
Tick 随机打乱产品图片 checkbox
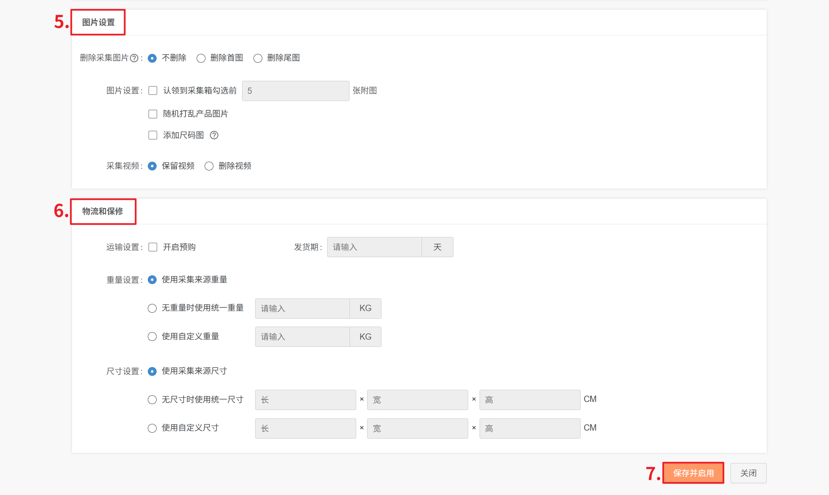pos(153,114)
